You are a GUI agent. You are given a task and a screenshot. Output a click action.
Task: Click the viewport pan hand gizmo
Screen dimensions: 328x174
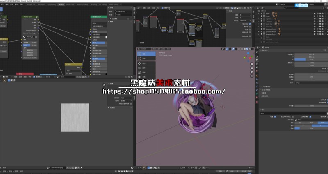click(x=252, y=68)
